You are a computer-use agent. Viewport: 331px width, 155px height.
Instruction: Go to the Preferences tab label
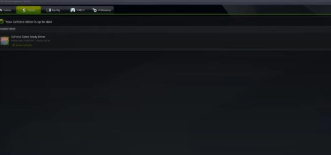click(x=104, y=10)
